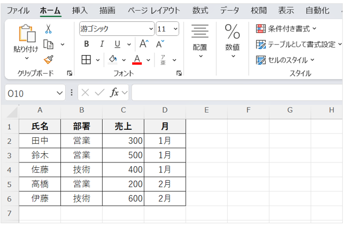Viewport: 345px width, 226px height.
Task: Click the Copy icon
Action: (49, 44)
